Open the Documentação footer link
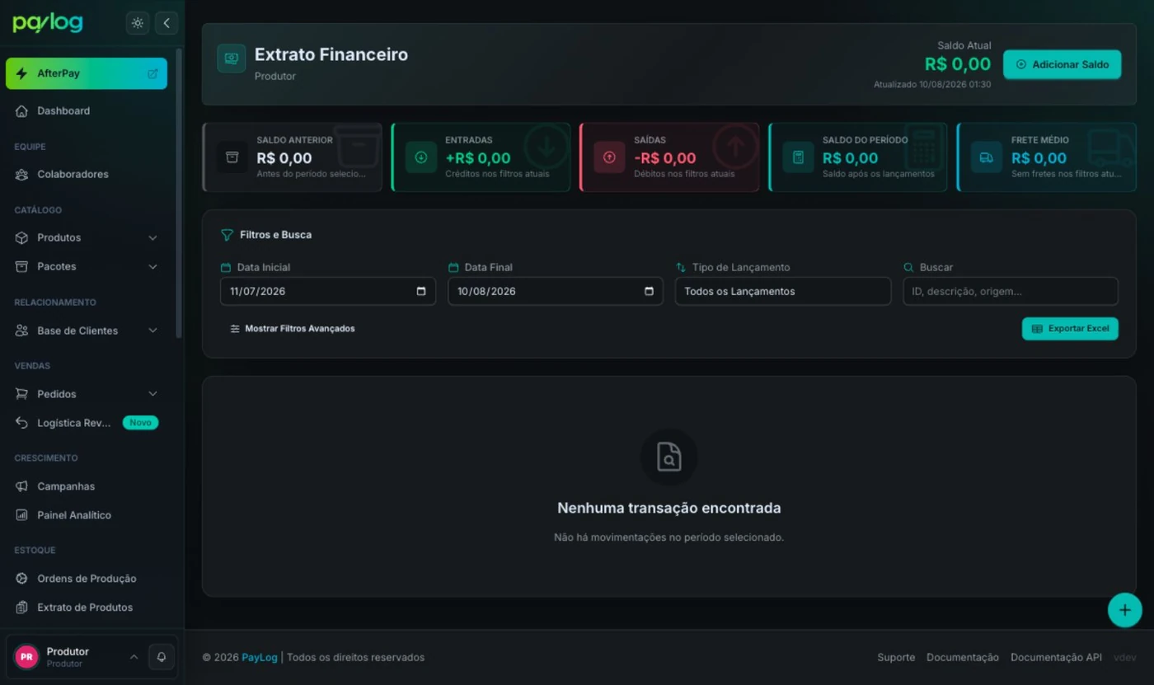The height and width of the screenshot is (685, 1154). (x=963, y=657)
